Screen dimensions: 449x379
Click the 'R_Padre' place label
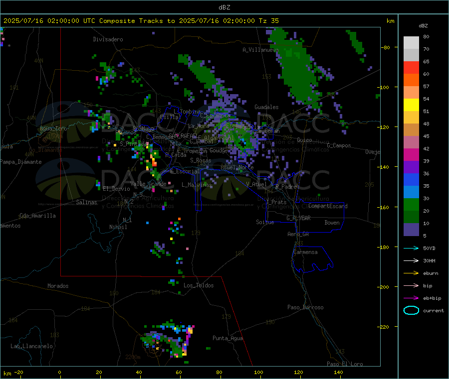pos(286,187)
